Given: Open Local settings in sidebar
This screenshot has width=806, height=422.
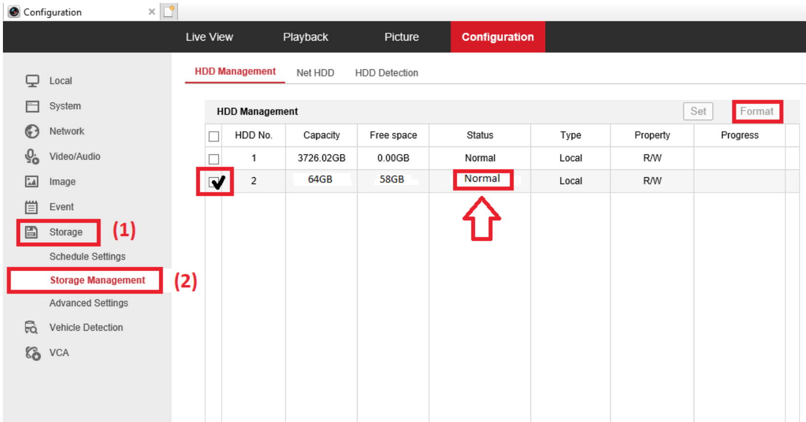Looking at the screenshot, I should pyautogui.click(x=61, y=81).
